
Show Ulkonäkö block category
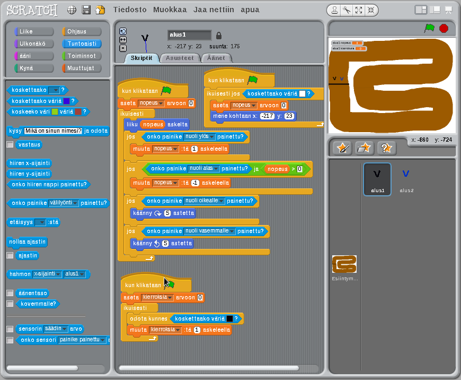[x=34, y=44]
